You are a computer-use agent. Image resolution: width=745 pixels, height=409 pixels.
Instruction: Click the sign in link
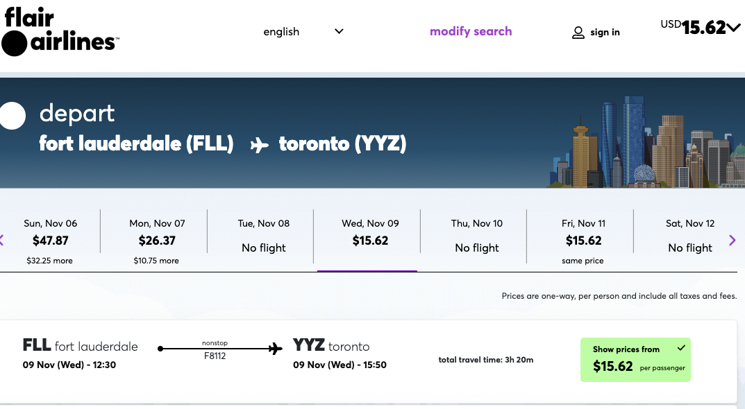[x=605, y=33]
